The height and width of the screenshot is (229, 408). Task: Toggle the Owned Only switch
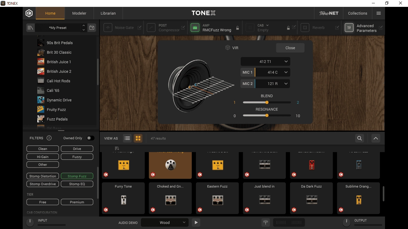click(90, 138)
